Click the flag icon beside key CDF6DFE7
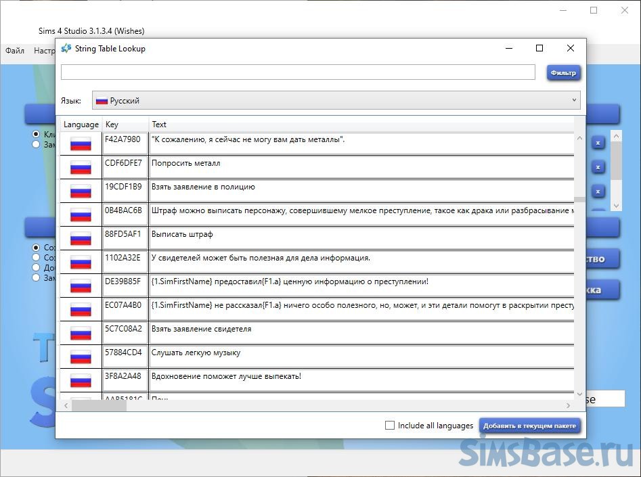641x477 pixels. pyautogui.click(x=81, y=168)
